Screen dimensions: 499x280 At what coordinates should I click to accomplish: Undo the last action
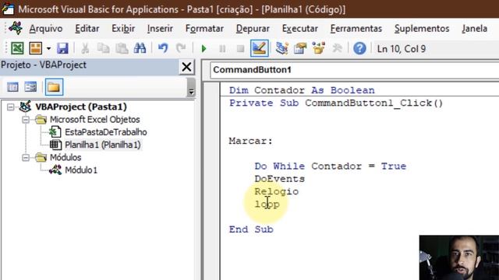(163, 48)
